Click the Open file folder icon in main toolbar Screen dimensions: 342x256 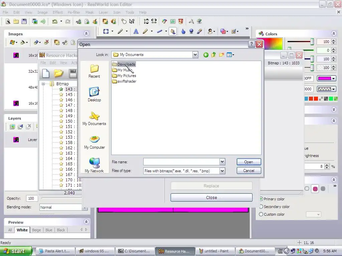point(16,21)
